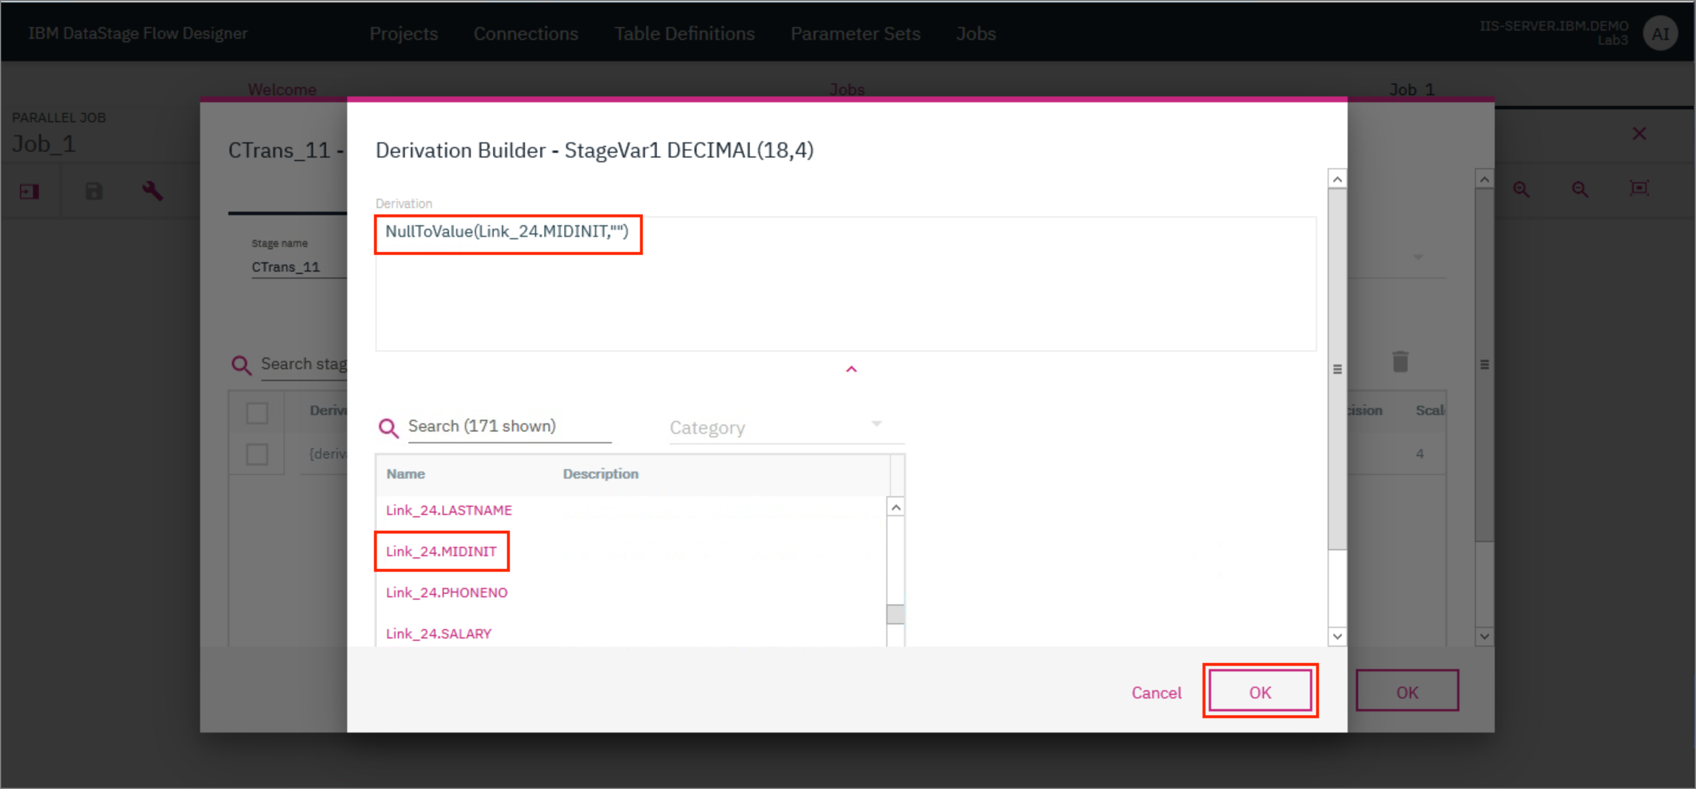Open the Connections menu
1696x789 pixels.
[x=526, y=34]
